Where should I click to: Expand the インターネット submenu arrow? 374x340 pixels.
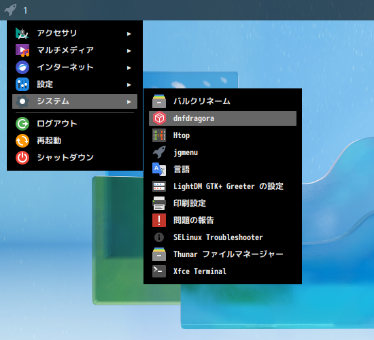point(129,68)
